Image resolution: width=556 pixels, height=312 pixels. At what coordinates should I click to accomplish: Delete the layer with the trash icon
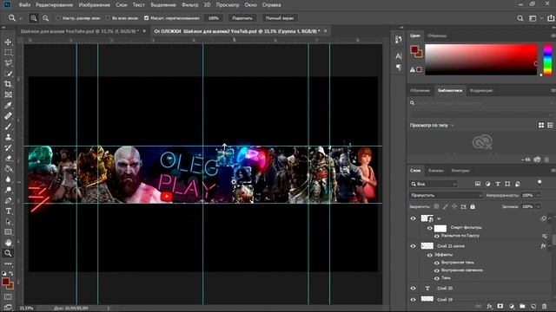coord(545,306)
